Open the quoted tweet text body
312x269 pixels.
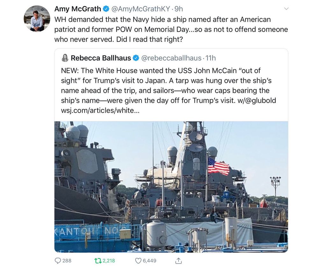168,90
